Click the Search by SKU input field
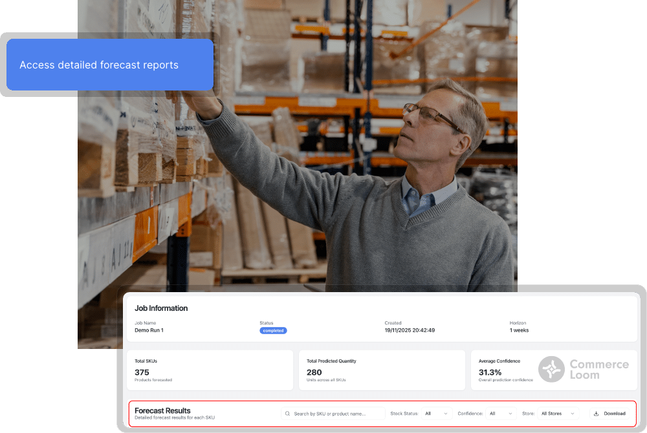 pyautogui.click(x=336, y=414)
